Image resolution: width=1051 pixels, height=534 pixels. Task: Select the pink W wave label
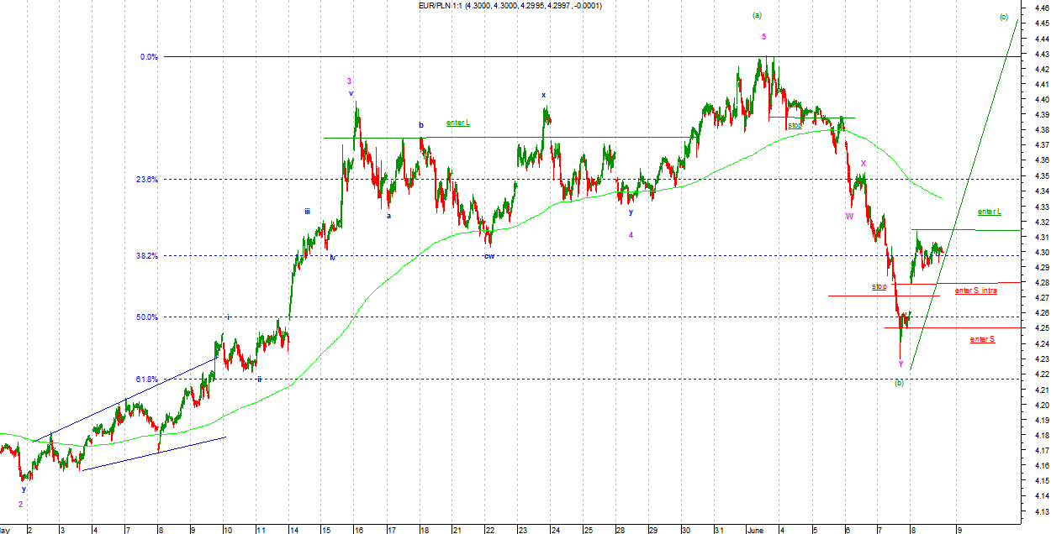849,216
